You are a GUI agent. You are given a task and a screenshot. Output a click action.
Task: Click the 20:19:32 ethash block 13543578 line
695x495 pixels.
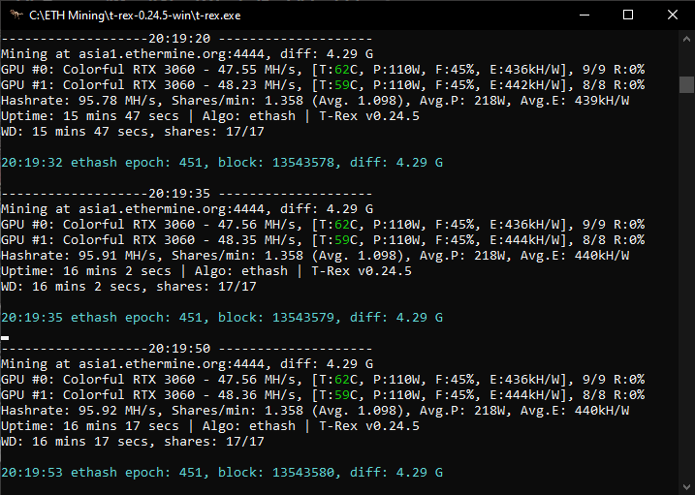click(x=222, y=163)
